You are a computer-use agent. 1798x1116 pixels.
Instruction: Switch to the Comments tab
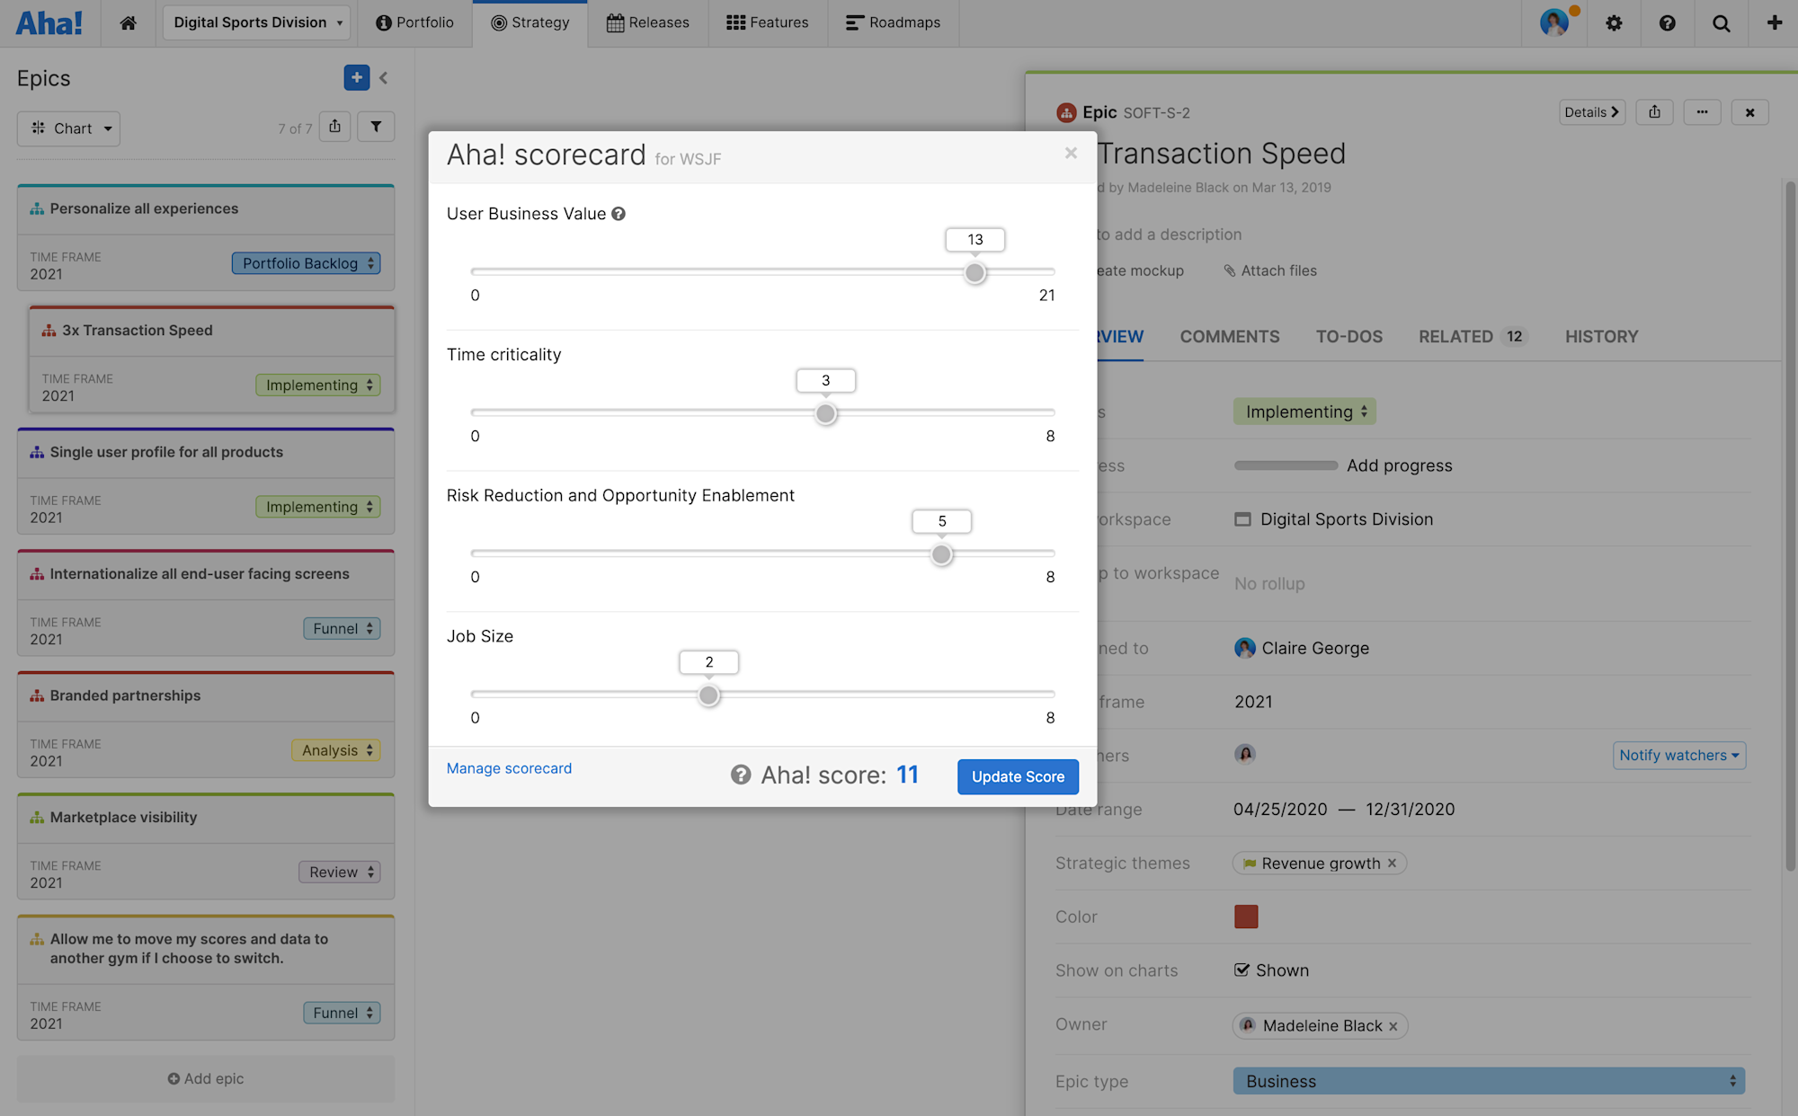pyautogui.click(x=1229, y=336)
